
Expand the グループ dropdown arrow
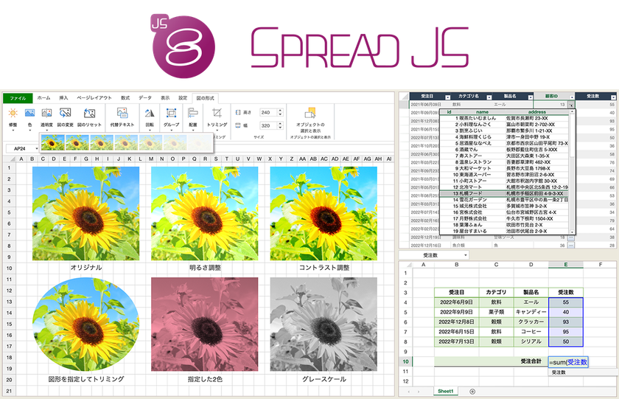tap(171, 130)
